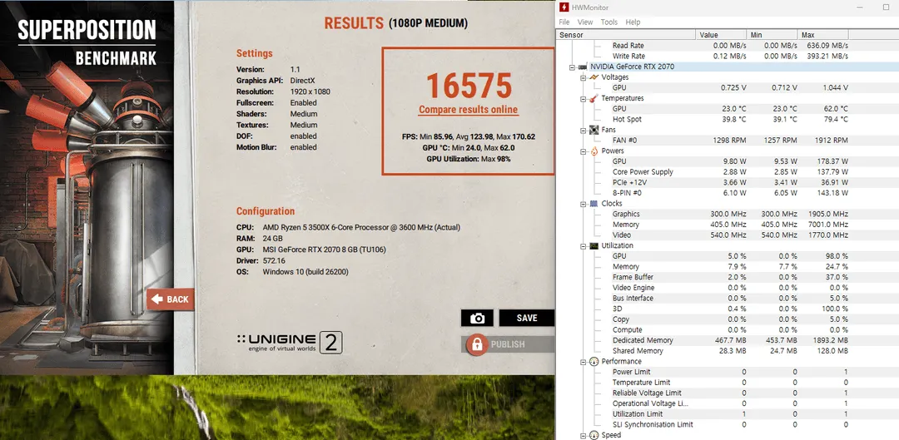Click the BACK arrow button
This screenshot has height=440, width=899.
coord(171,299)
